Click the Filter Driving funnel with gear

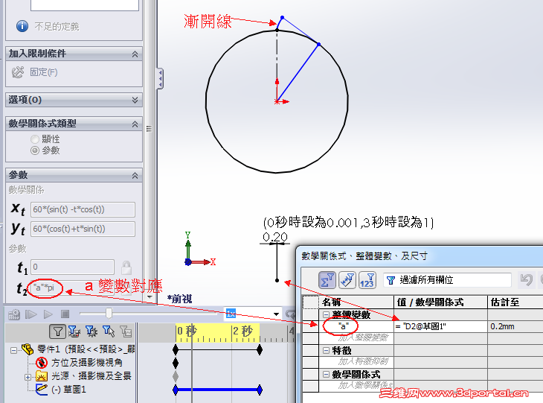click(91, 332)
